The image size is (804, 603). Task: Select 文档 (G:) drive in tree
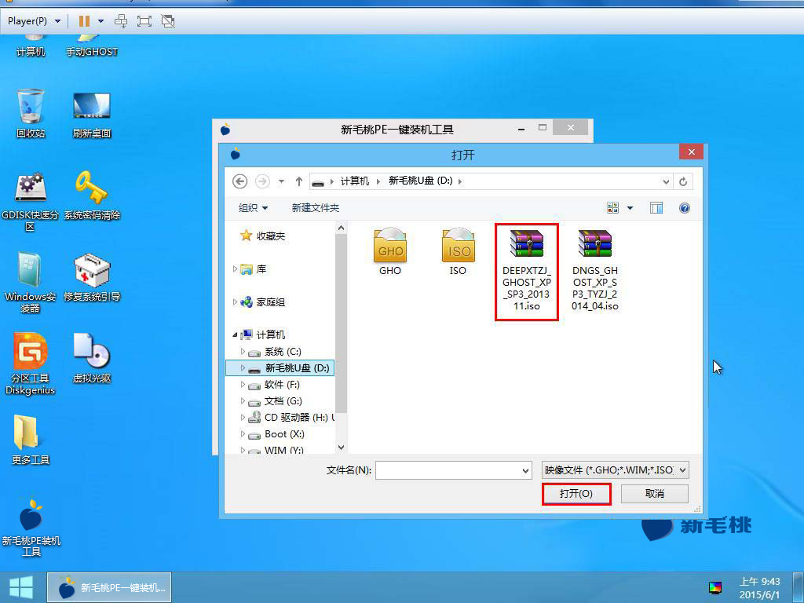click(x=283, y=401)
